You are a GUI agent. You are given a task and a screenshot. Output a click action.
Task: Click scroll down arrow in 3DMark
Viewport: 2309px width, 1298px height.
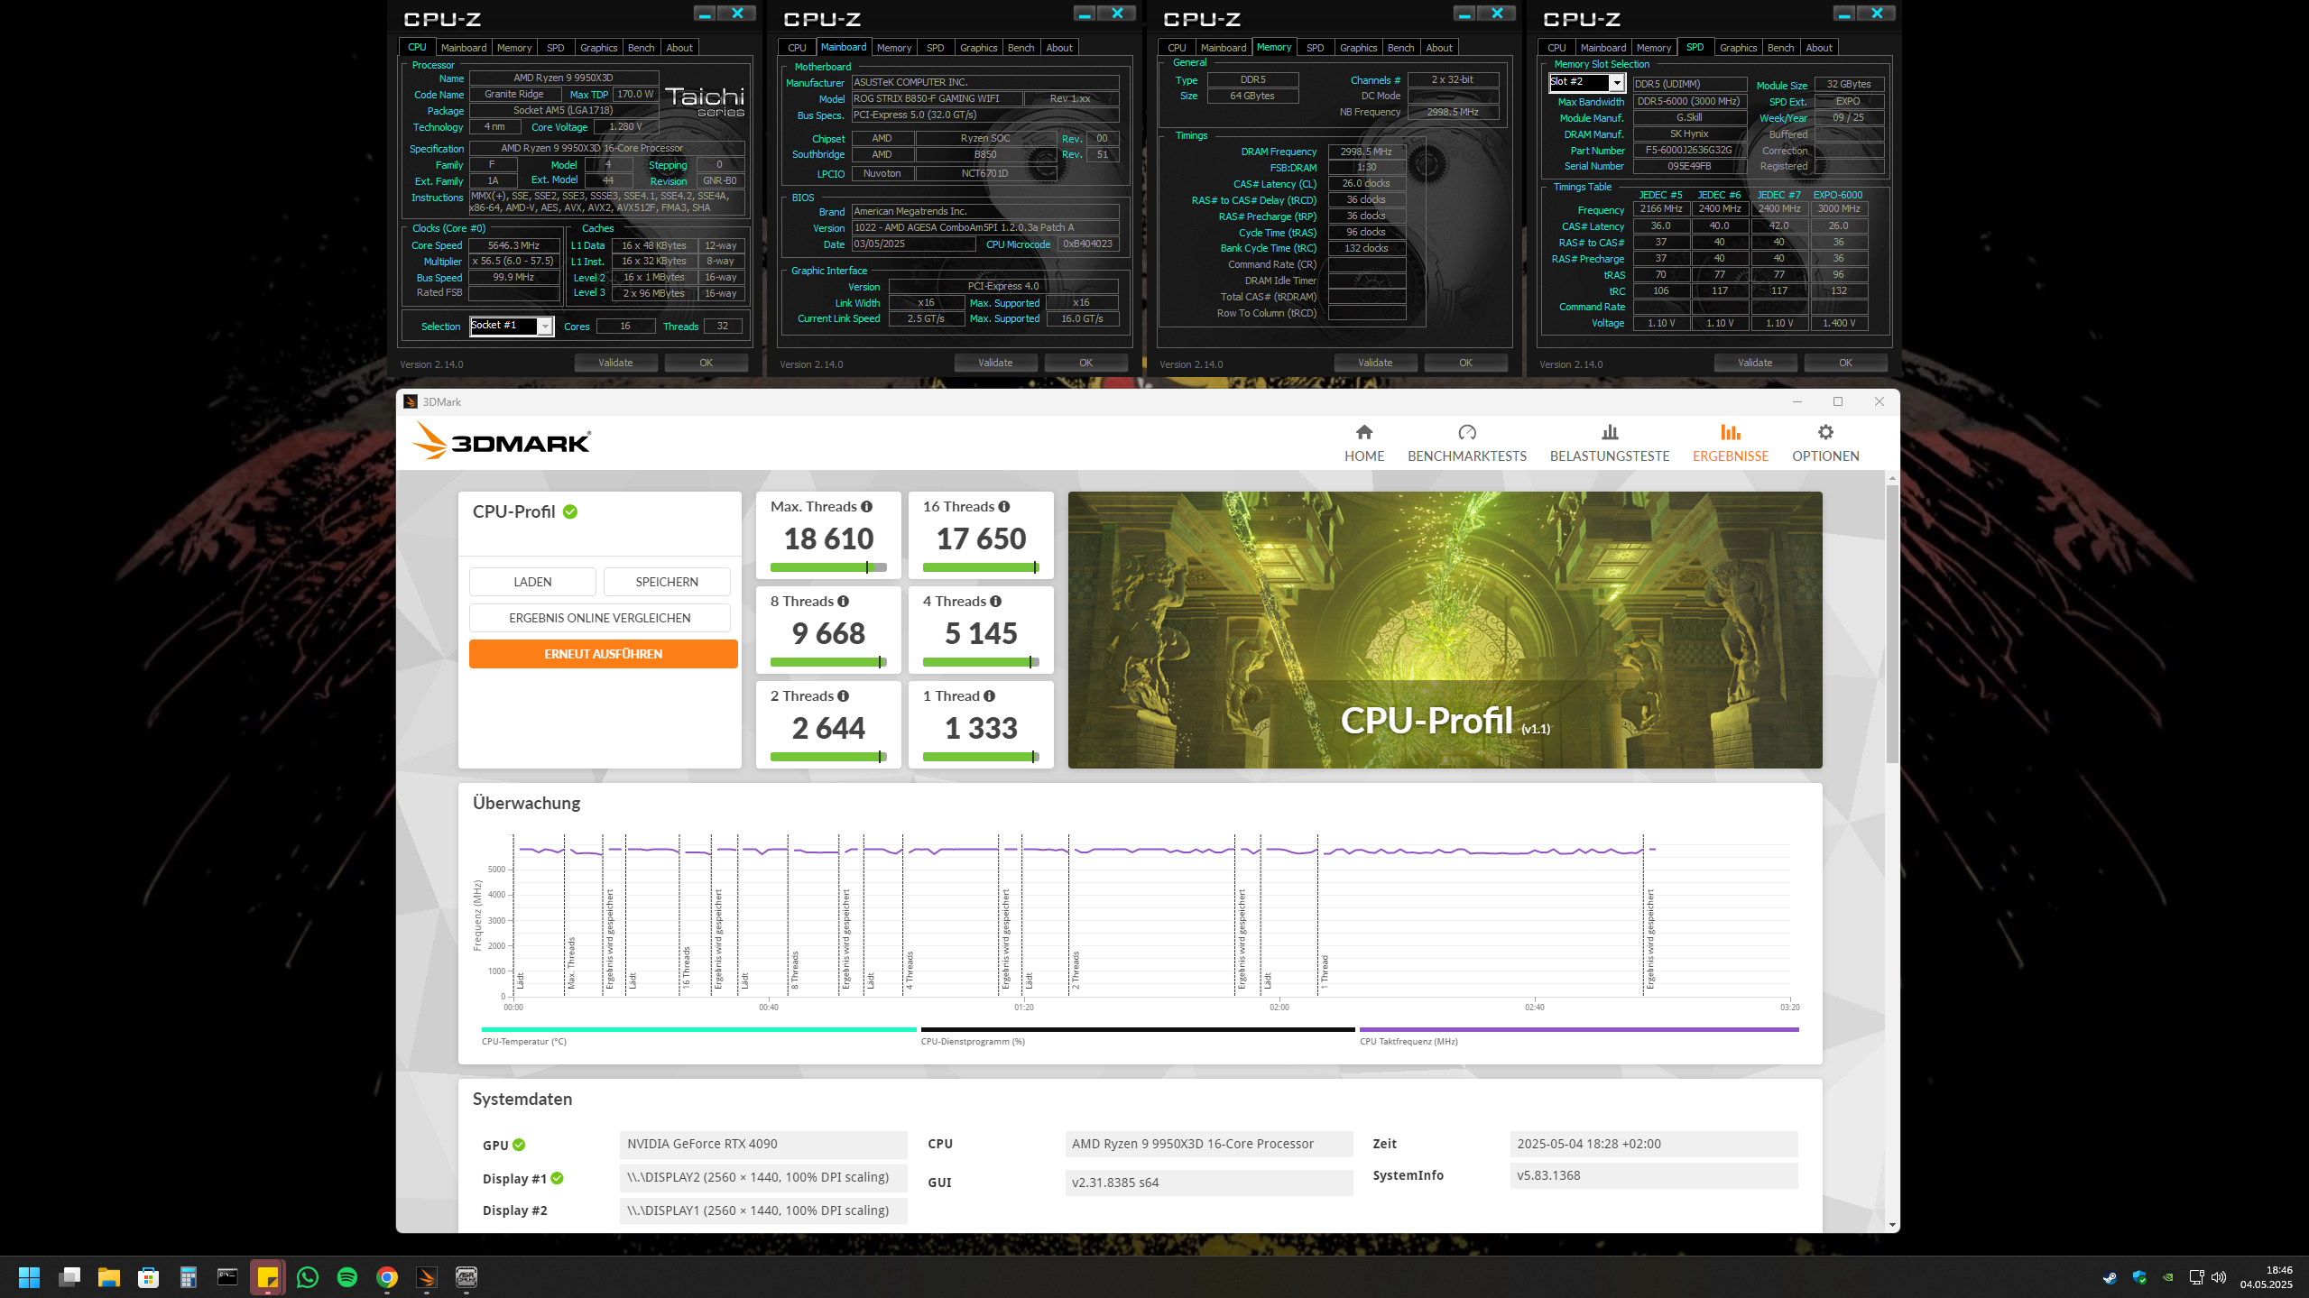tap(1892, 1225)
